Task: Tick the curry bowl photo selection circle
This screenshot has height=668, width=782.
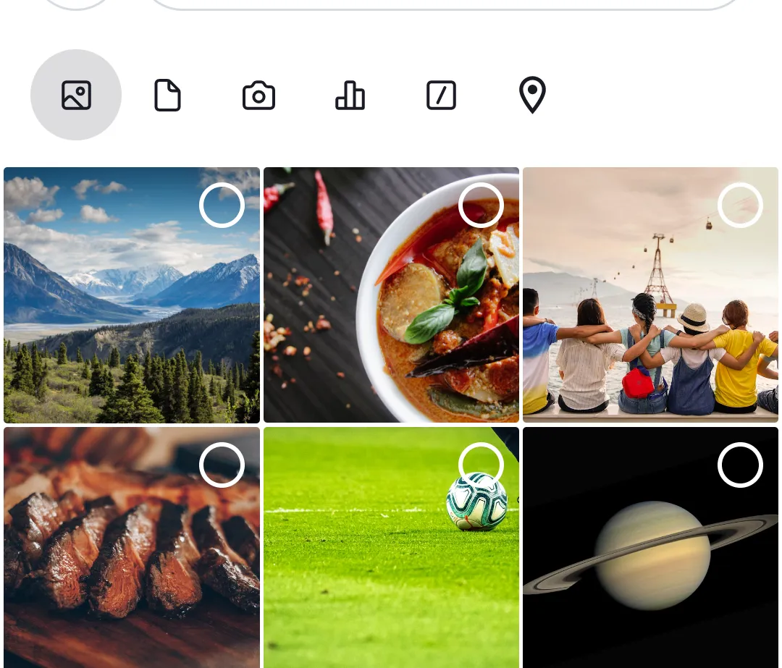Action: tap(481, 205)
